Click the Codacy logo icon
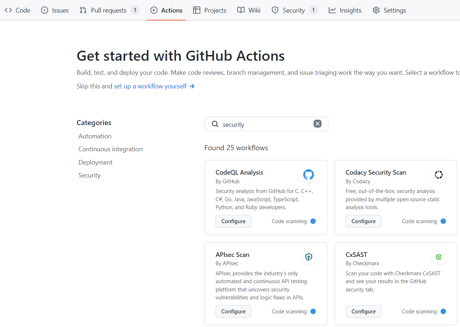The width and height of the screenshot is (460, 327). pos(438,175)
